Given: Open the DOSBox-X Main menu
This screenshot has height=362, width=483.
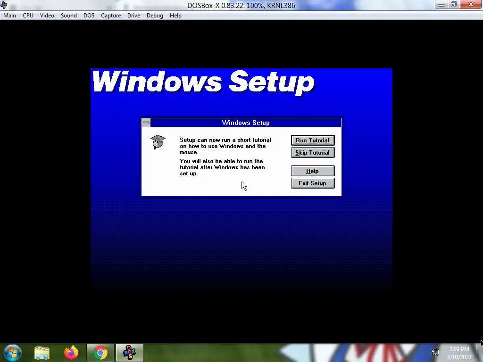Looking at the screenshot, I should pyautogui.click(x=9, y=16).
